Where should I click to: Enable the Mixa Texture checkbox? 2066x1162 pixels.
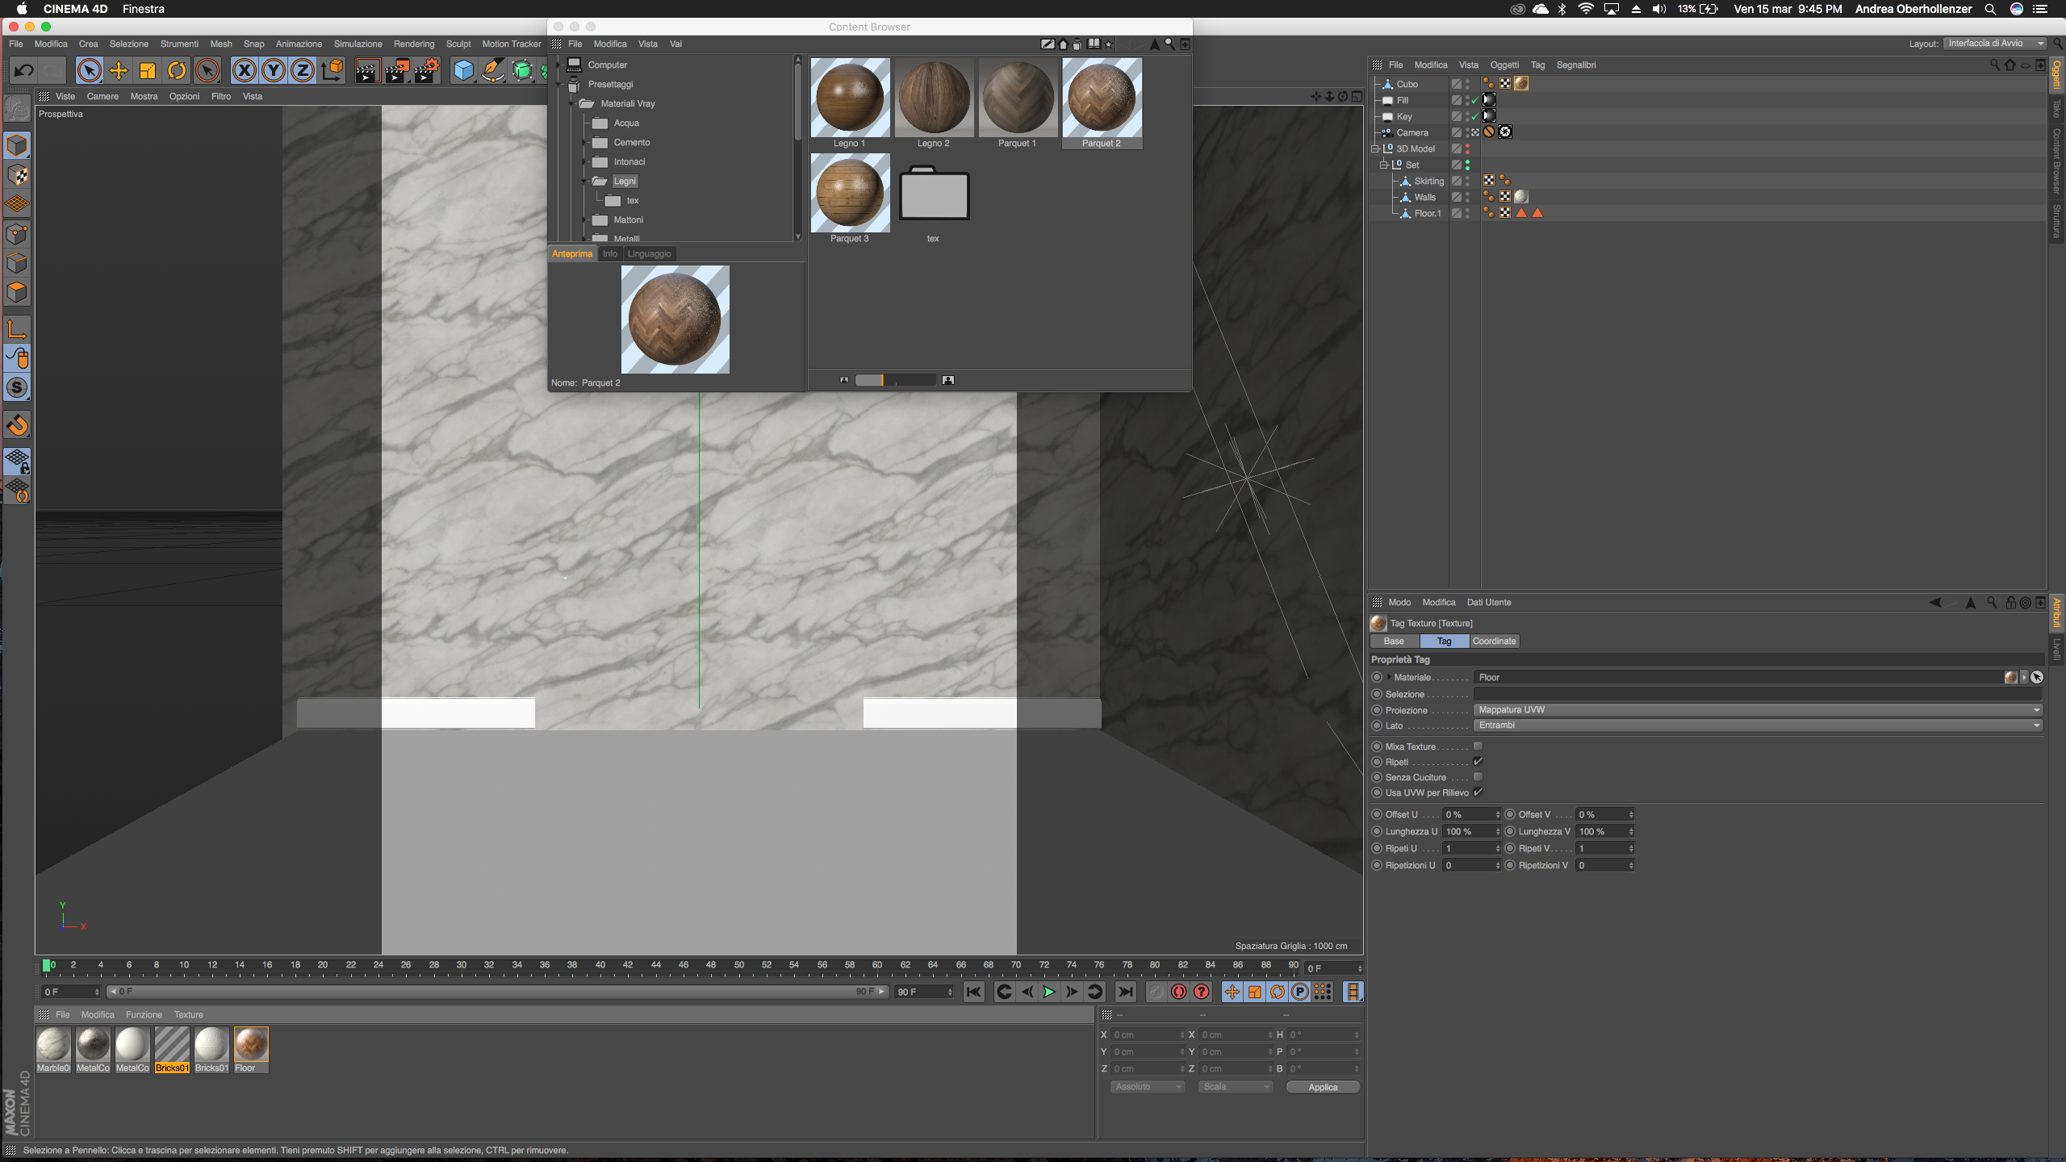pos(1478,746)
